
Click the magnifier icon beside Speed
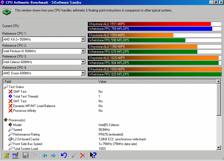[x=10, y=129]
